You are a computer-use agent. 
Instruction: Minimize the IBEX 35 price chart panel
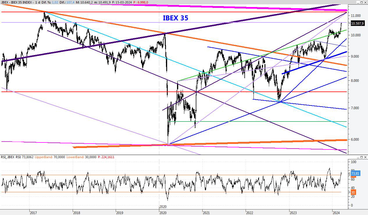pos(358,2)
